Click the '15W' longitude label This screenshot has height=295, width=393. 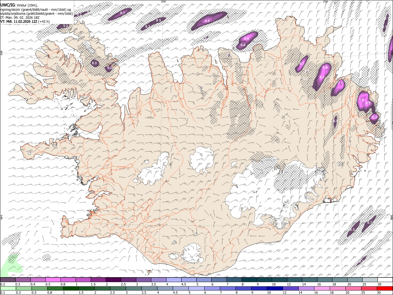click(x=325, y=2)
